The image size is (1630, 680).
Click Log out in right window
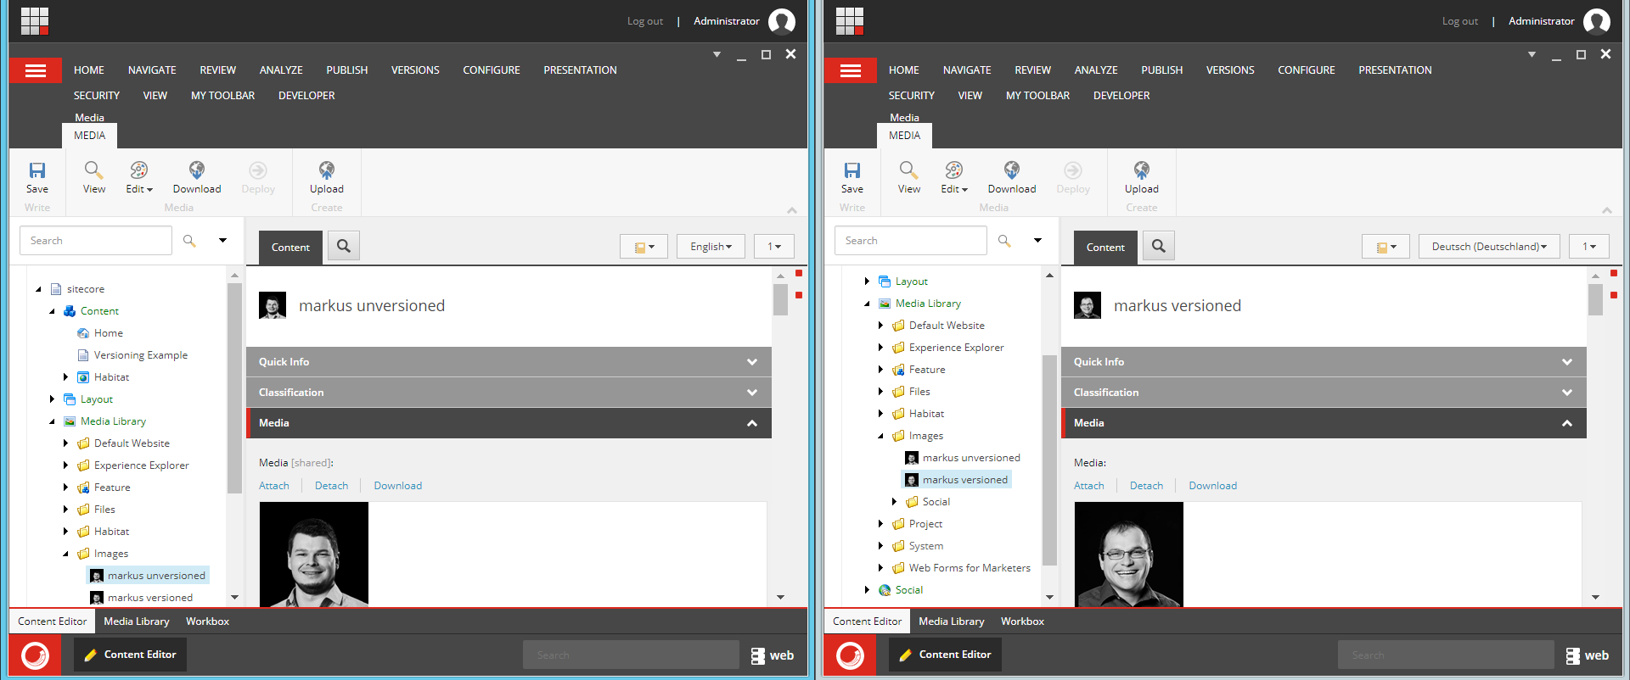[x=1460, y=21]
